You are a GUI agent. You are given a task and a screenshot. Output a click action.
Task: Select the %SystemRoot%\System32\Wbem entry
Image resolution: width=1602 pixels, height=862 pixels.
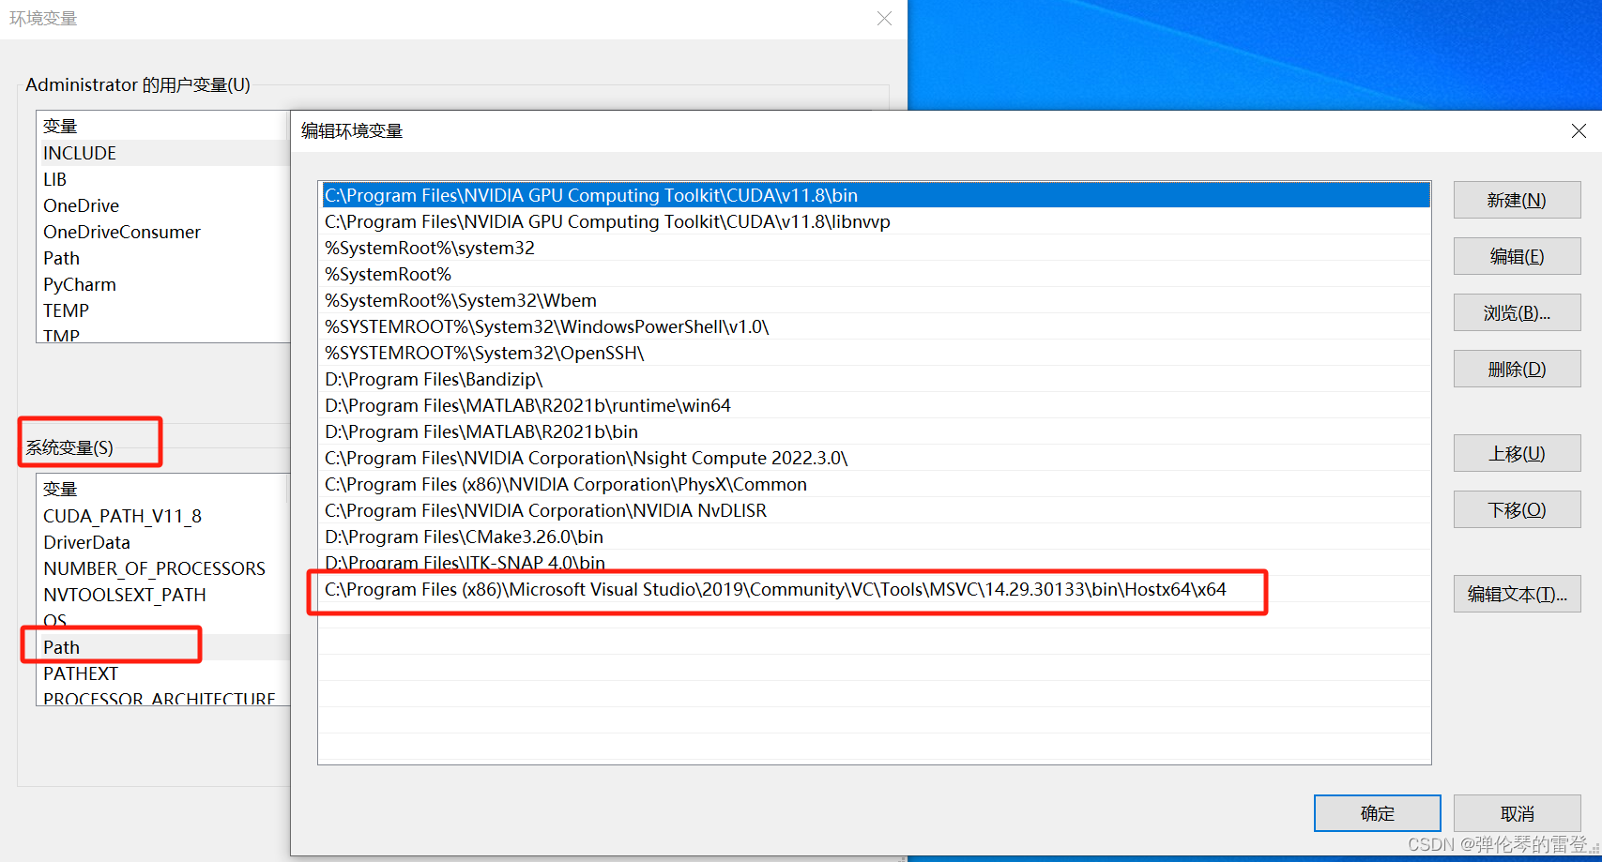[x=876, y=300]
